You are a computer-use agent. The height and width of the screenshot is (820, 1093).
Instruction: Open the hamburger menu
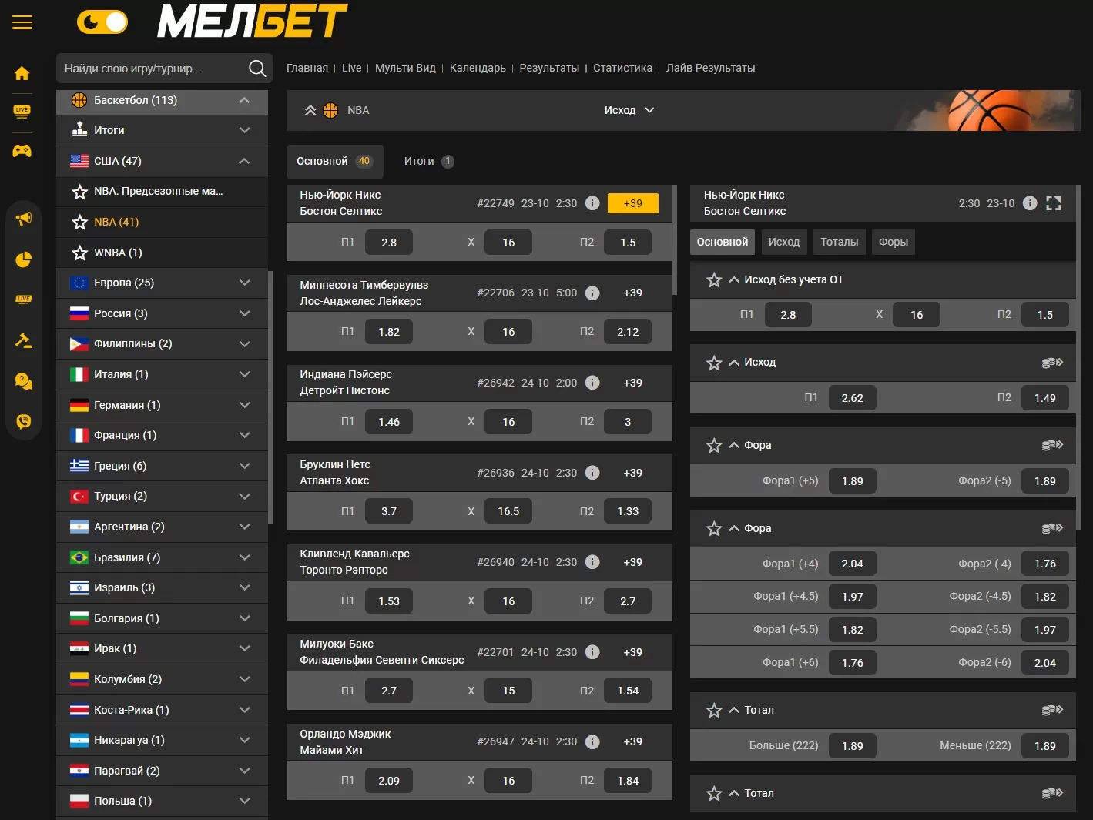pyautogui.click(x=22, y=22)
